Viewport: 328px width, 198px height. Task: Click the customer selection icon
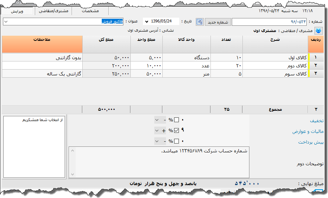click(317, 31)
